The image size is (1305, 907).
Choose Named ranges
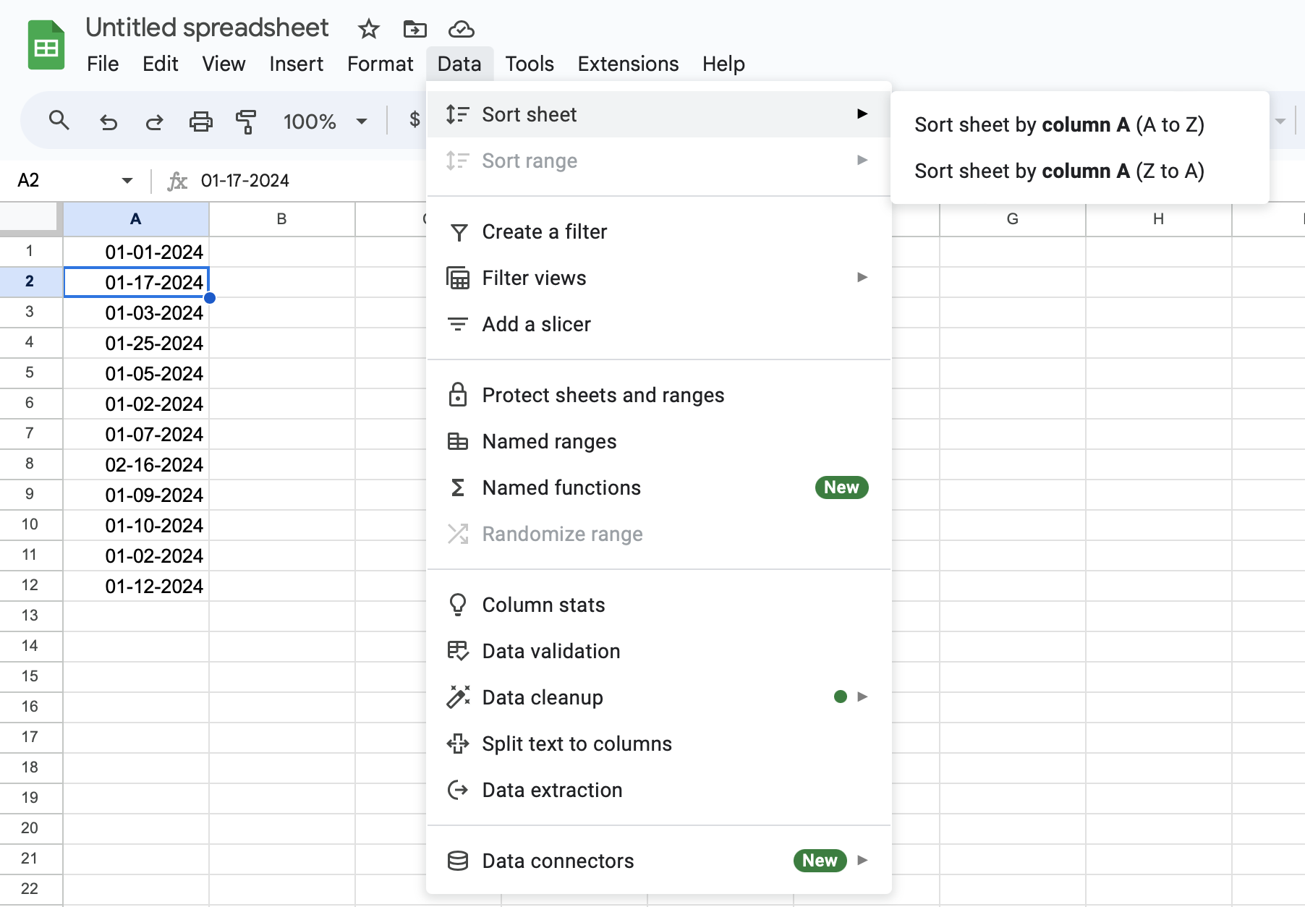tap(658, 441)
